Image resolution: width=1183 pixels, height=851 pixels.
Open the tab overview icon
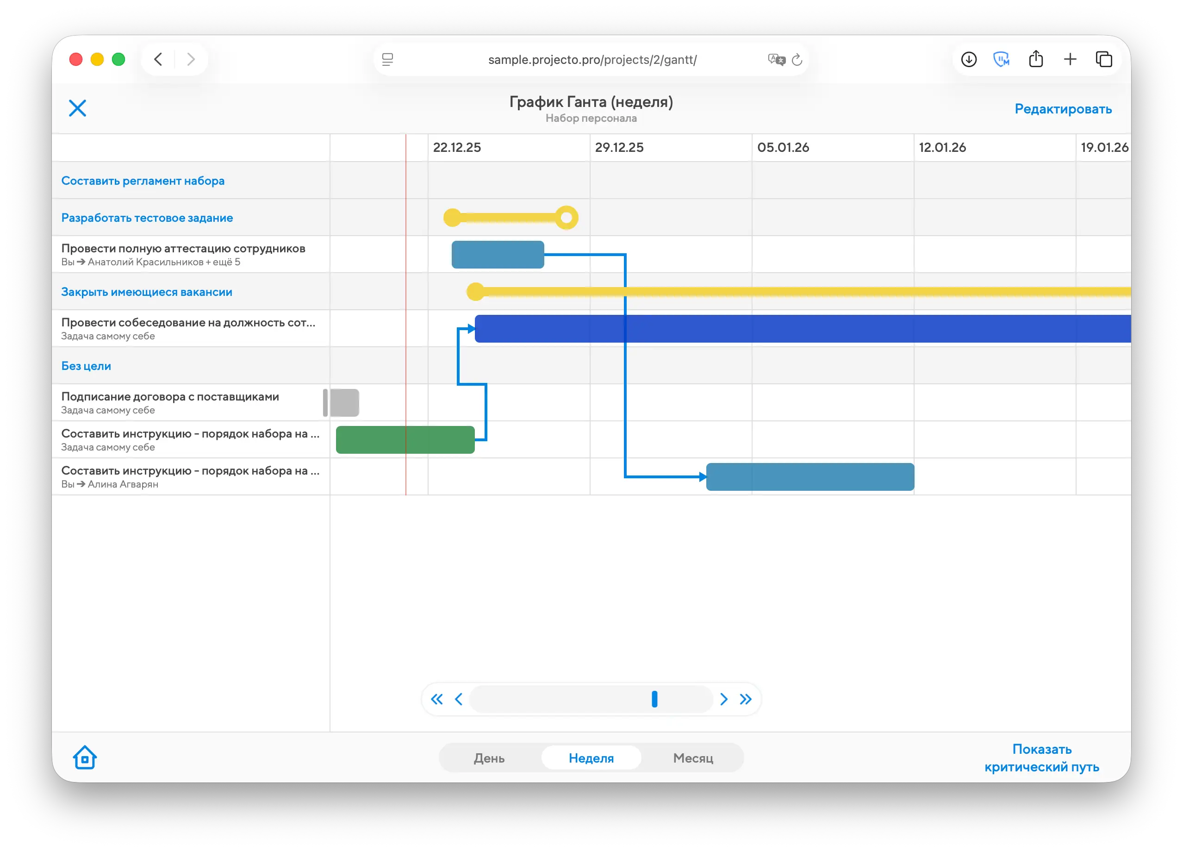point(1104,59)
